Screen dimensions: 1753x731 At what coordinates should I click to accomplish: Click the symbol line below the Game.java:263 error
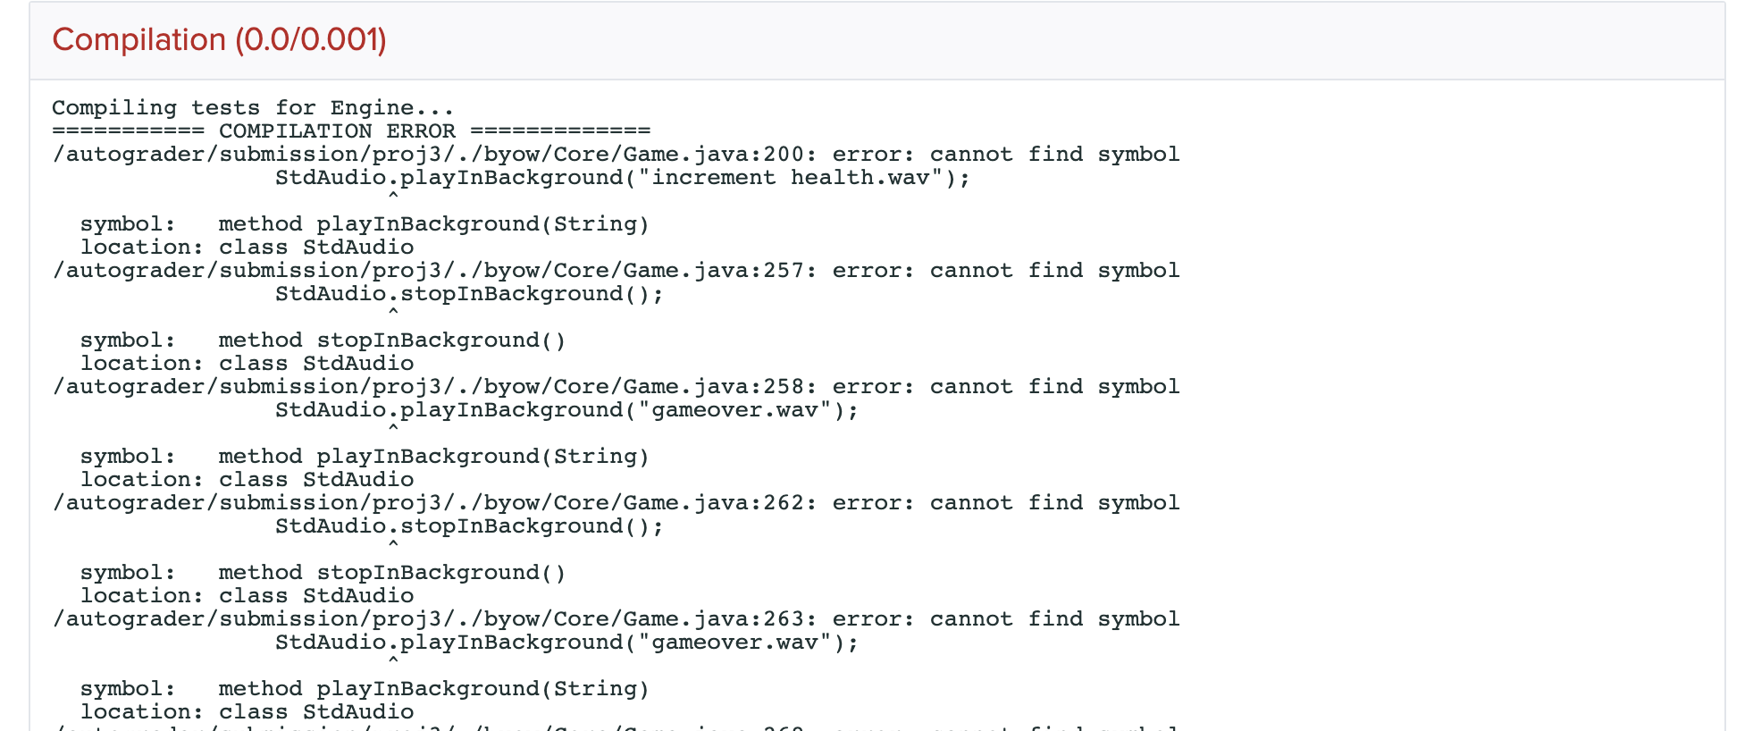point(365,689)
